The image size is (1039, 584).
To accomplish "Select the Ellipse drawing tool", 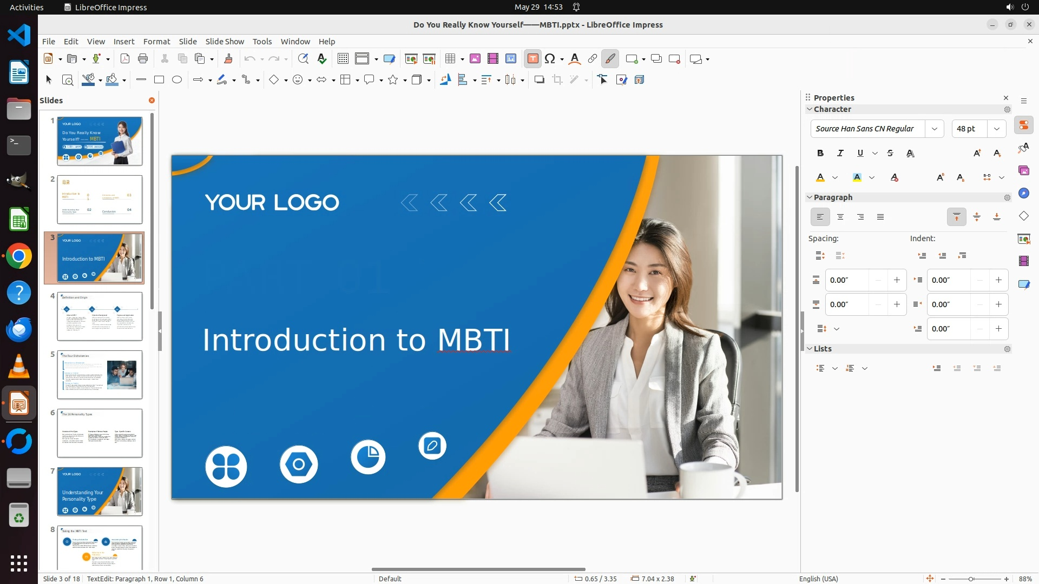I will 177,80.
